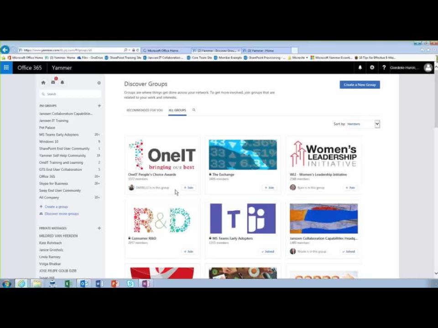Select the All Groups tab

pyautogui.click(x=177, y=110)
